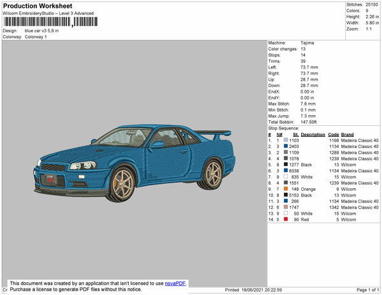382x295 pixels.
Task: Click the Code column header
Action: click(x=334, y=135)
